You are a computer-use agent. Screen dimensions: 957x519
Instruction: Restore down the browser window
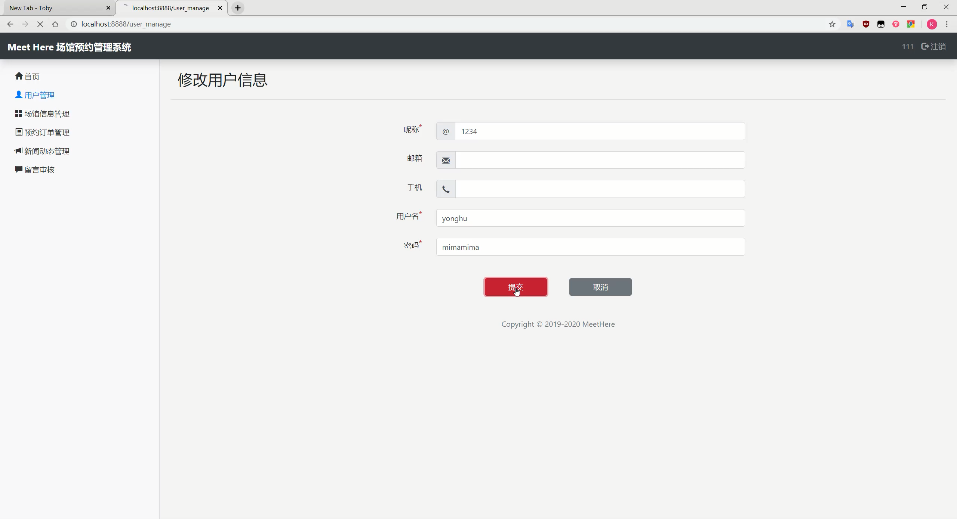(924, 7)
